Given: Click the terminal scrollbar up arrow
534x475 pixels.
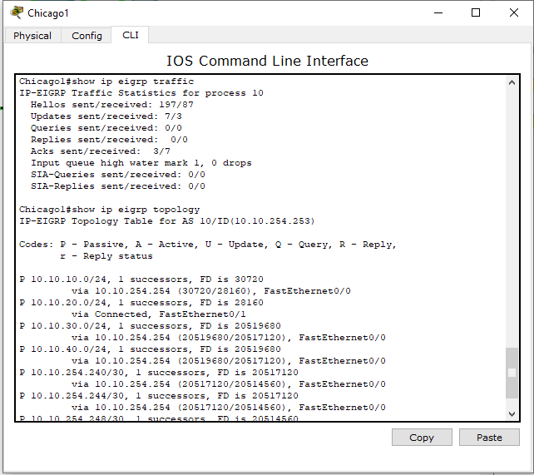Looking at the screenshot, I should (512, 83).
